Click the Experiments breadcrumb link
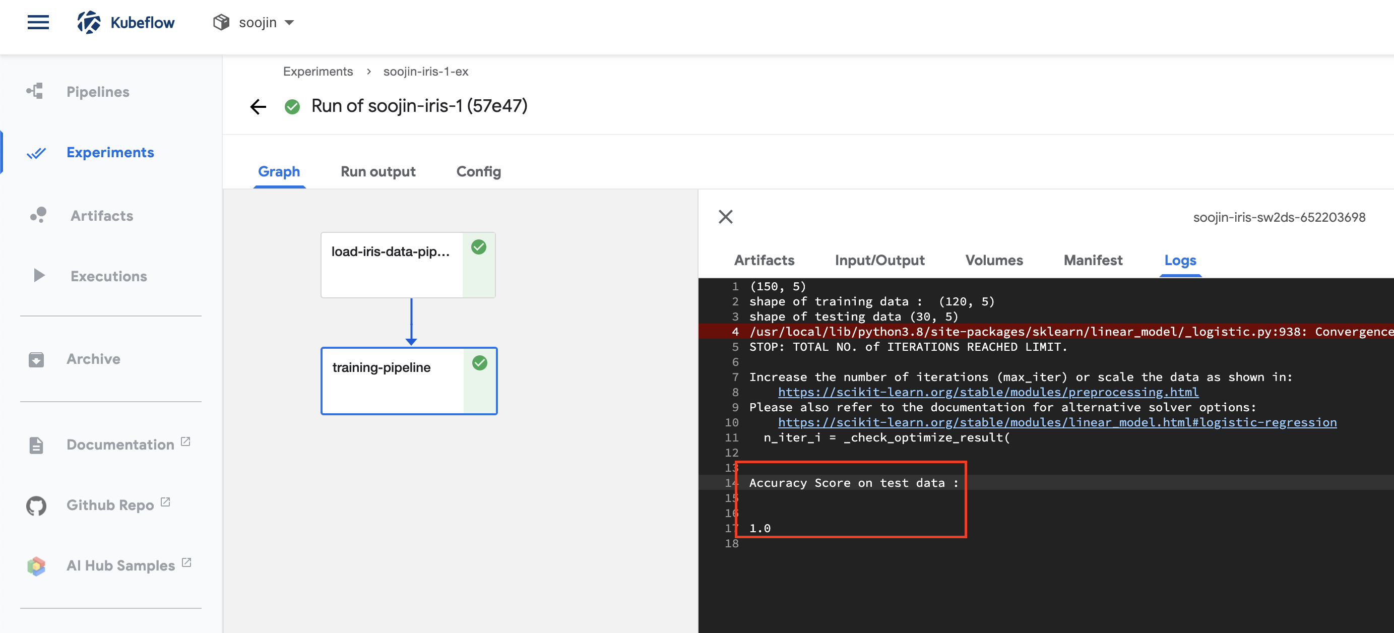This screenshot has width=1394, height=633. (318, 72)
